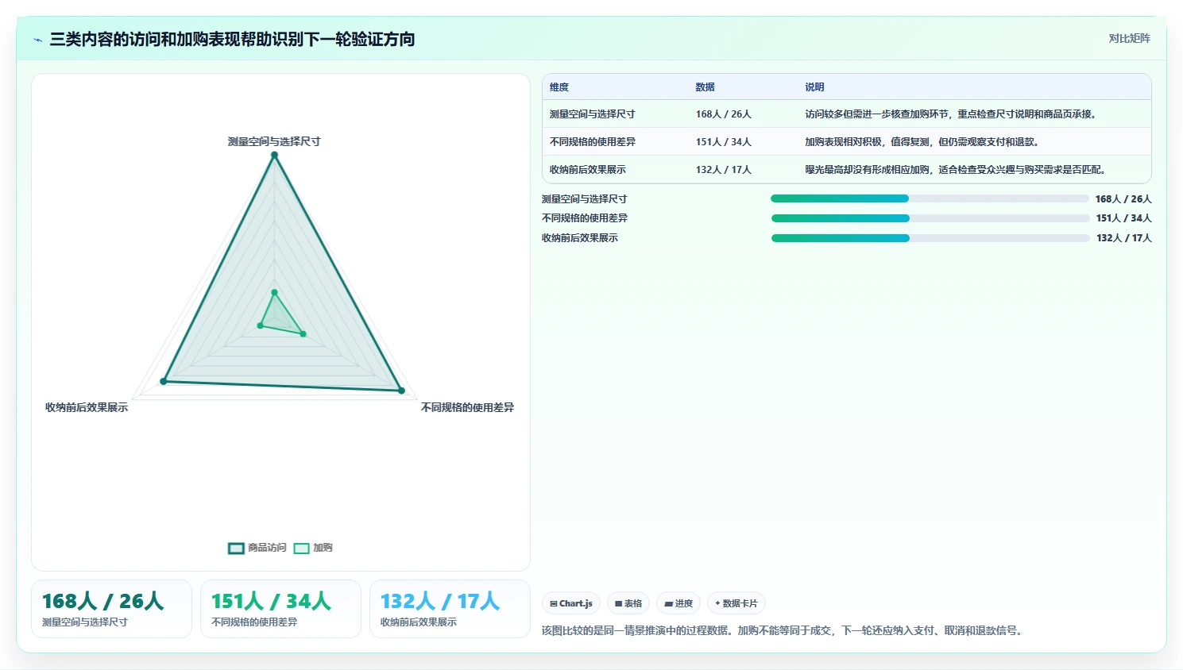Click the 加购 legend color box
The height and width of the screenshot is (670, 1183).
pyautogui.click(x=301, y=548)
